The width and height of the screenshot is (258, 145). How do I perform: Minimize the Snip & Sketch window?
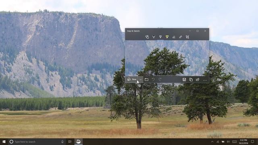pos(190,31)
